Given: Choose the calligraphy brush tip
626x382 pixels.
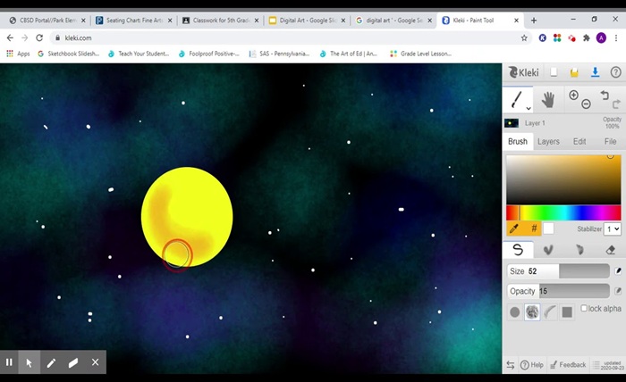Looking at the screenshot, I should [550, 311].
